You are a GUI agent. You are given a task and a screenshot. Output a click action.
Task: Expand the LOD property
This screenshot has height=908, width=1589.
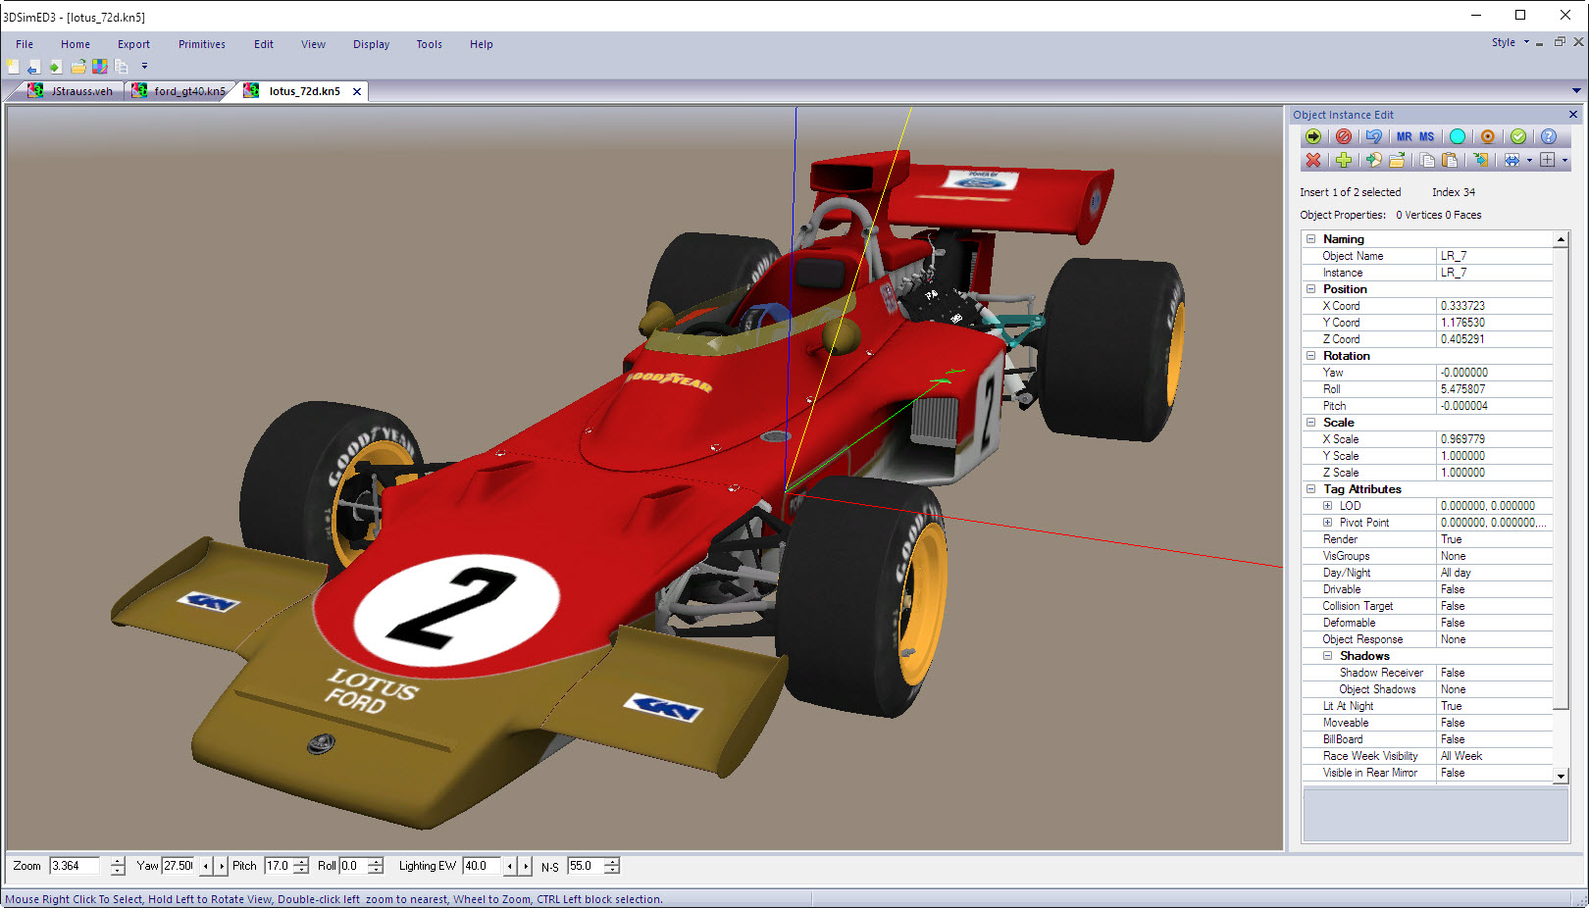[1327, 506]
